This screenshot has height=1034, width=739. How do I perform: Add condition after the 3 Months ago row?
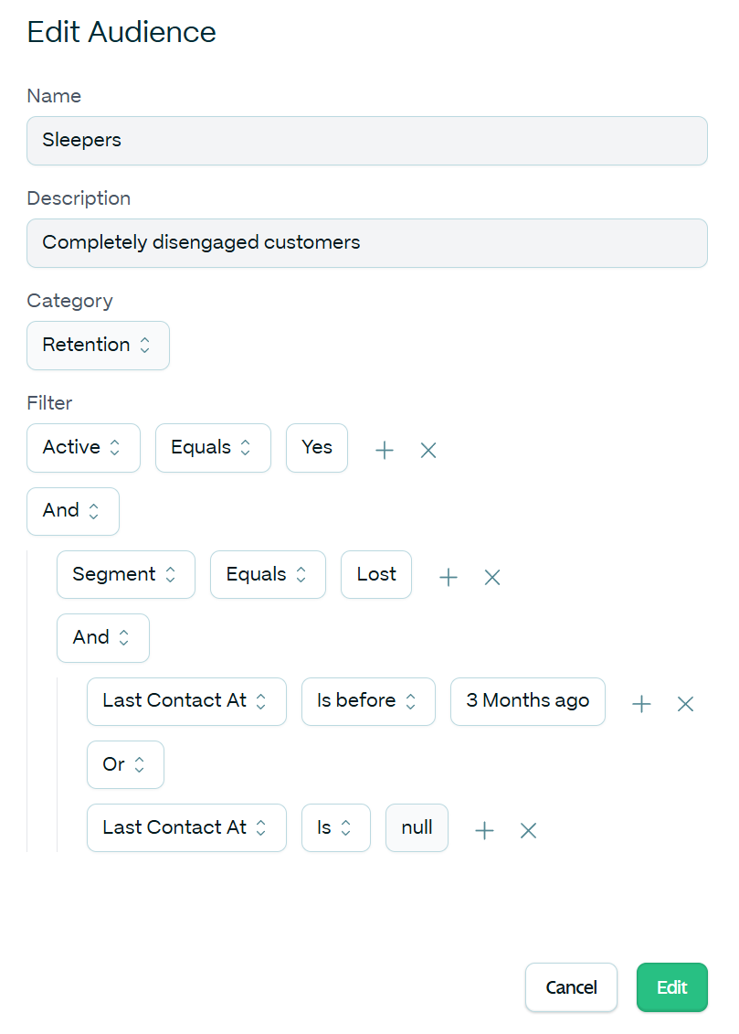(x=641, y=704)
